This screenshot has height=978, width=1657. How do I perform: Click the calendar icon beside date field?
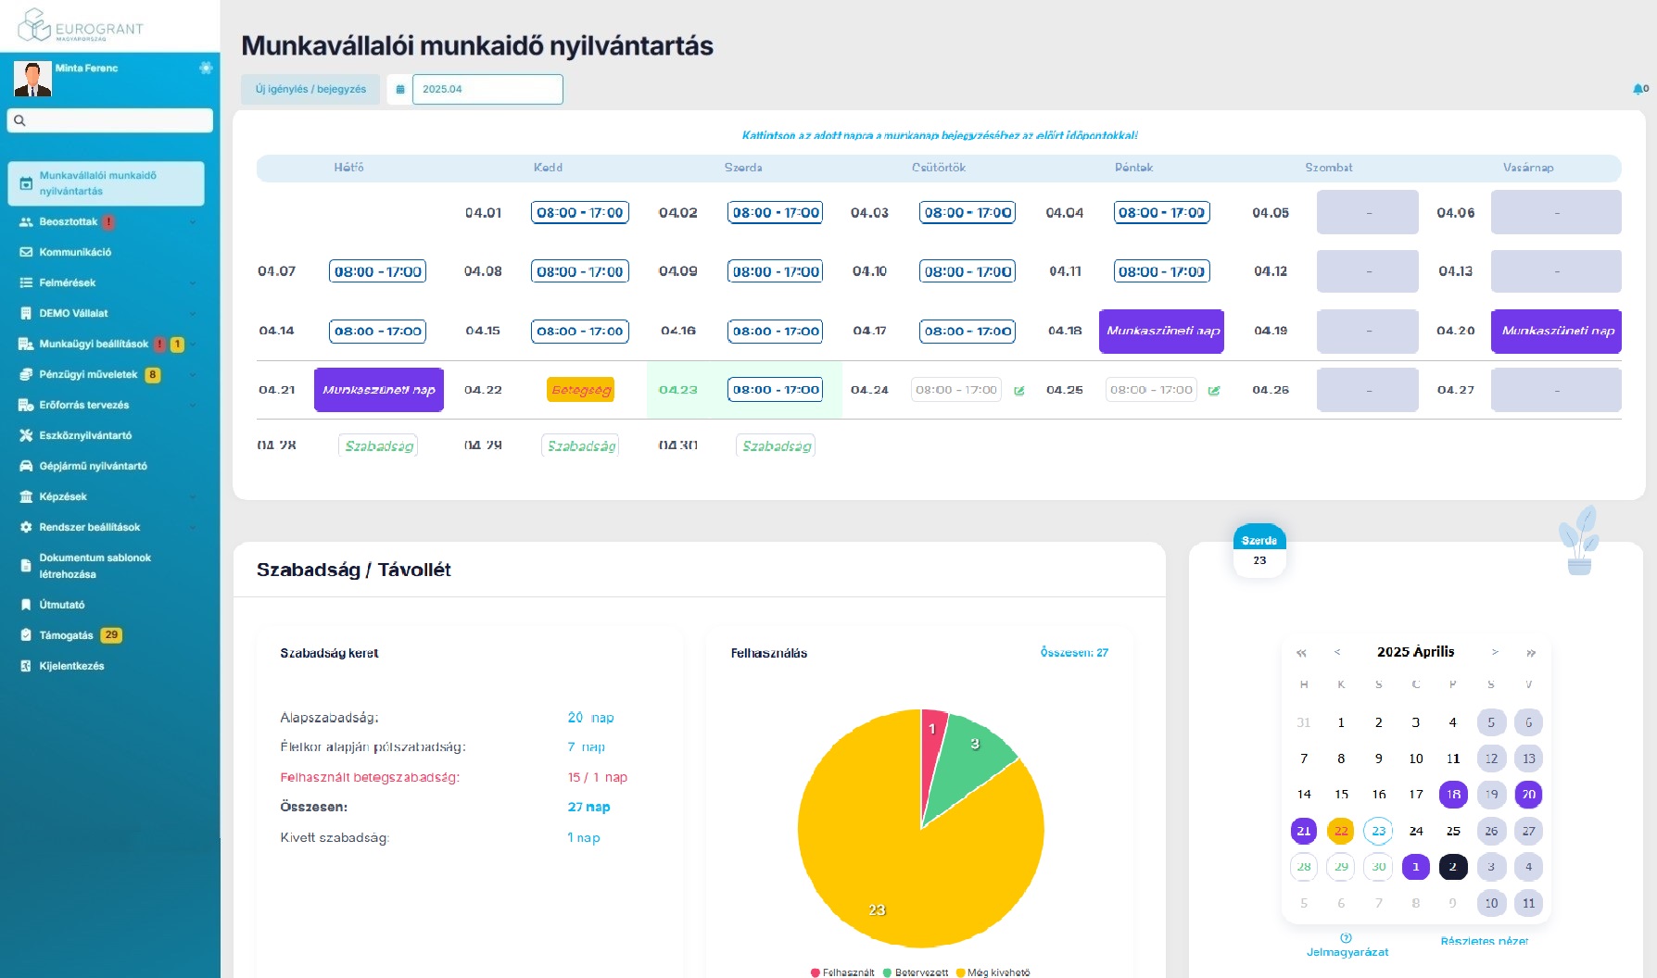(400, 90)
